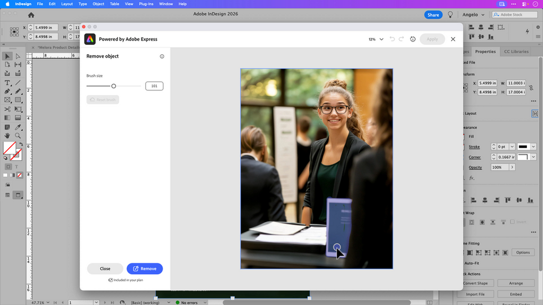Open the corner shape dropdown
Viewport: 543px width, 305px height.
point(533,157)
